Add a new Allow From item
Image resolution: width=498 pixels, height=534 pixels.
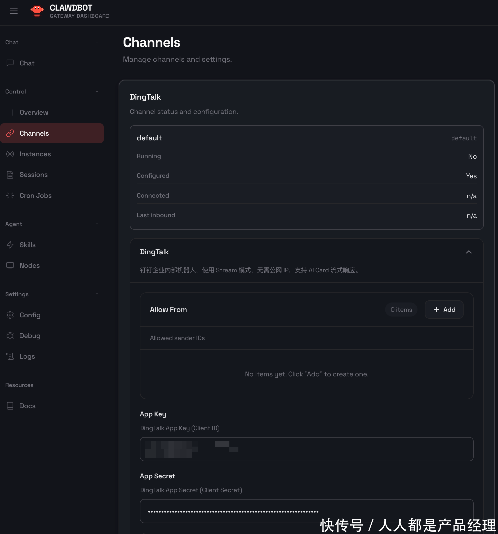coord(444,309)
